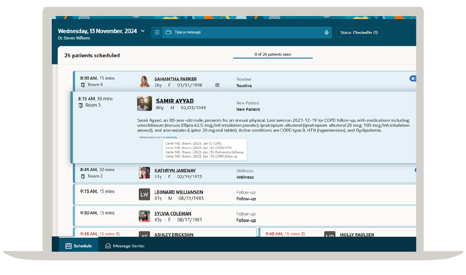Screen dimensions: 466x275
Task: Open the Status Checked In filter
Action: pos(359,33)
